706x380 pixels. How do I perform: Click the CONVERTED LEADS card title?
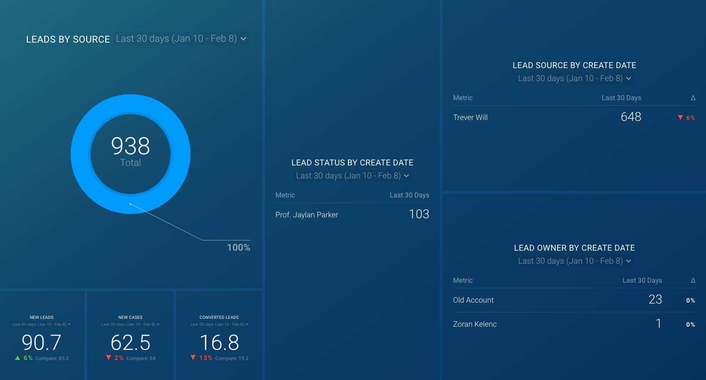click(x=219, y=317)
